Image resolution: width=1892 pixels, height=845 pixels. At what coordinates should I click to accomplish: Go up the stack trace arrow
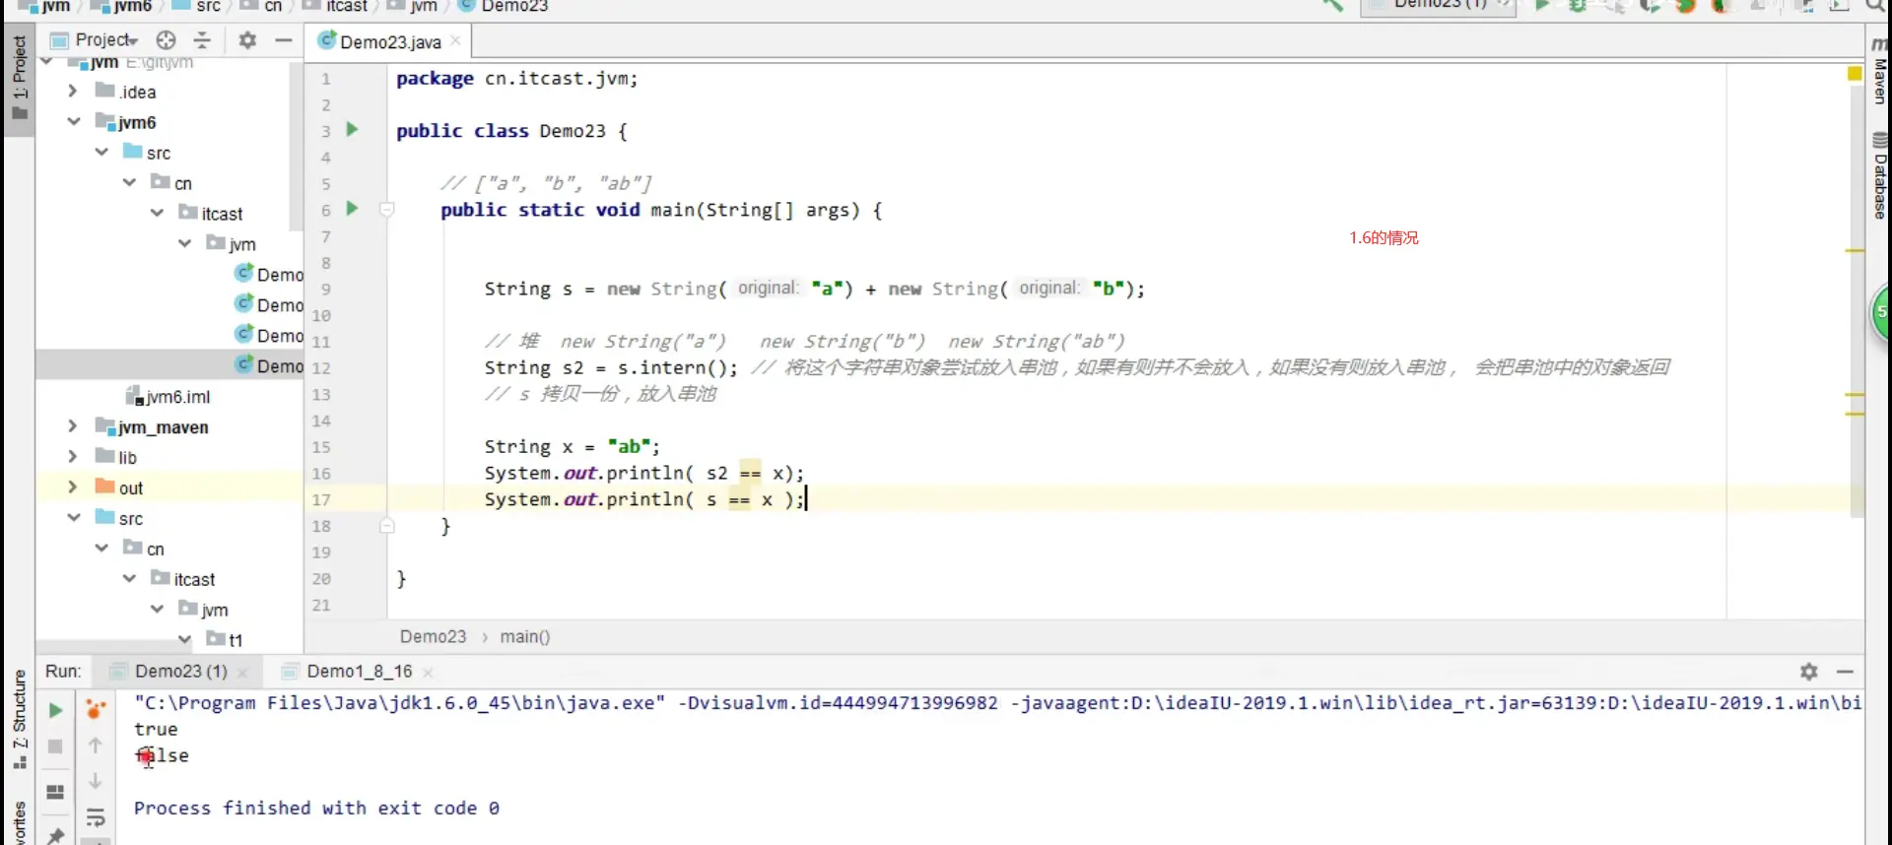tap(96, 746)
